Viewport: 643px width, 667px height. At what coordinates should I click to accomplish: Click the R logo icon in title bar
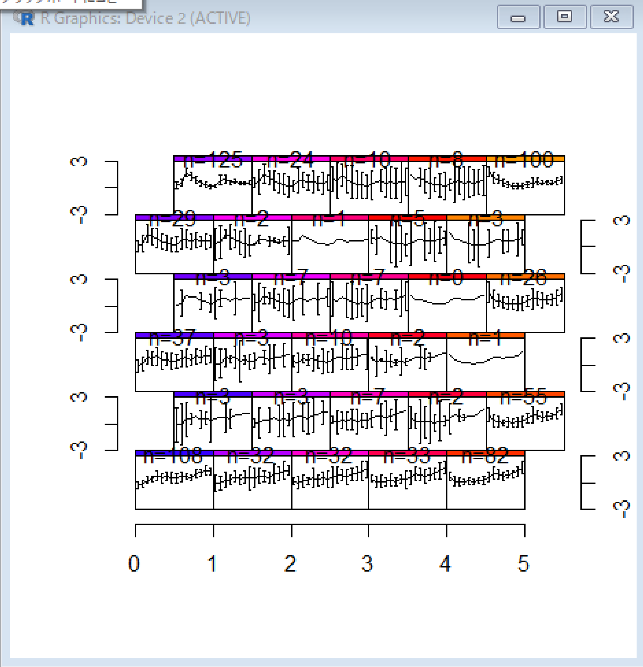[x=26, y=18]
